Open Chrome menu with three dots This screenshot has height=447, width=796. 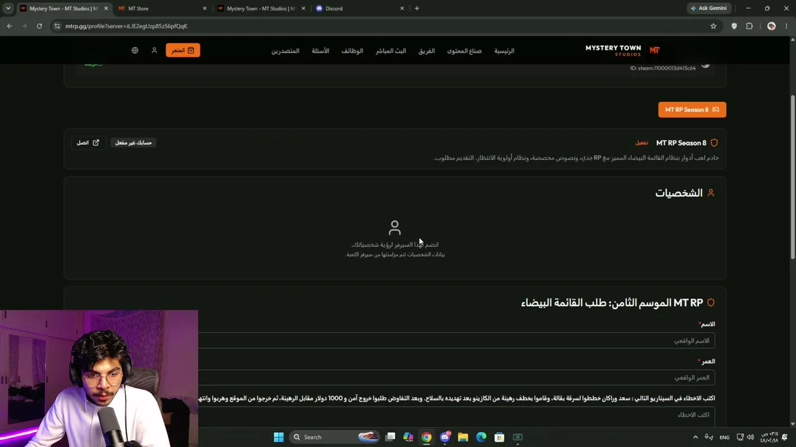pos(786,26)
